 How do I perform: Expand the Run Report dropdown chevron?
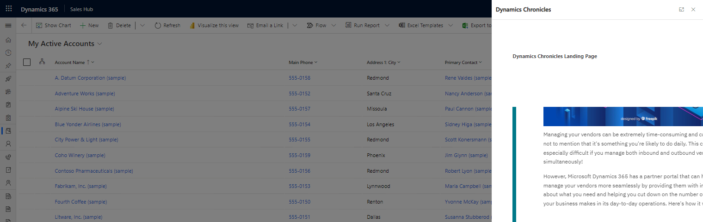(x=387, y=25)
